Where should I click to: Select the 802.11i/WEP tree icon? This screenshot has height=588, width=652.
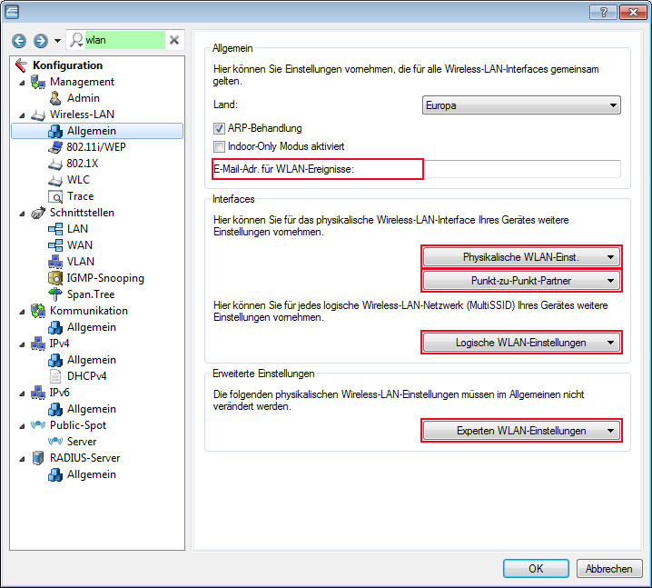(x=55, y=147)
